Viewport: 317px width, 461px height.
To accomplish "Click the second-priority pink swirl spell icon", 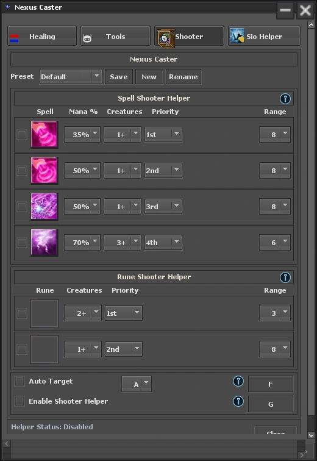I will [45, 171].
